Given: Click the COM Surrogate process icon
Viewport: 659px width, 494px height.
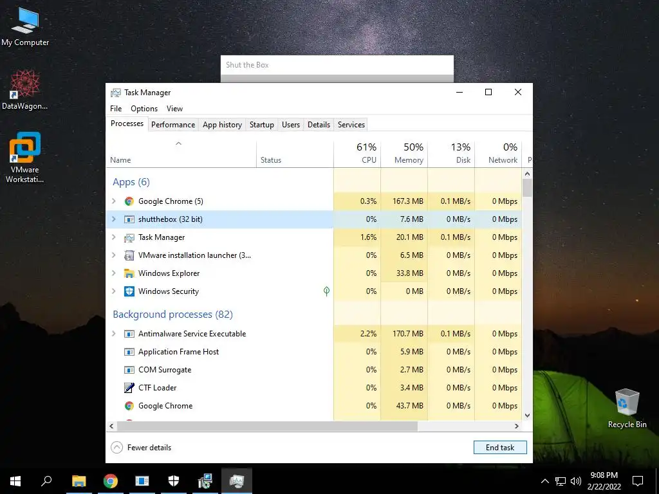Looking at the screenshot, I should [129, 370].
